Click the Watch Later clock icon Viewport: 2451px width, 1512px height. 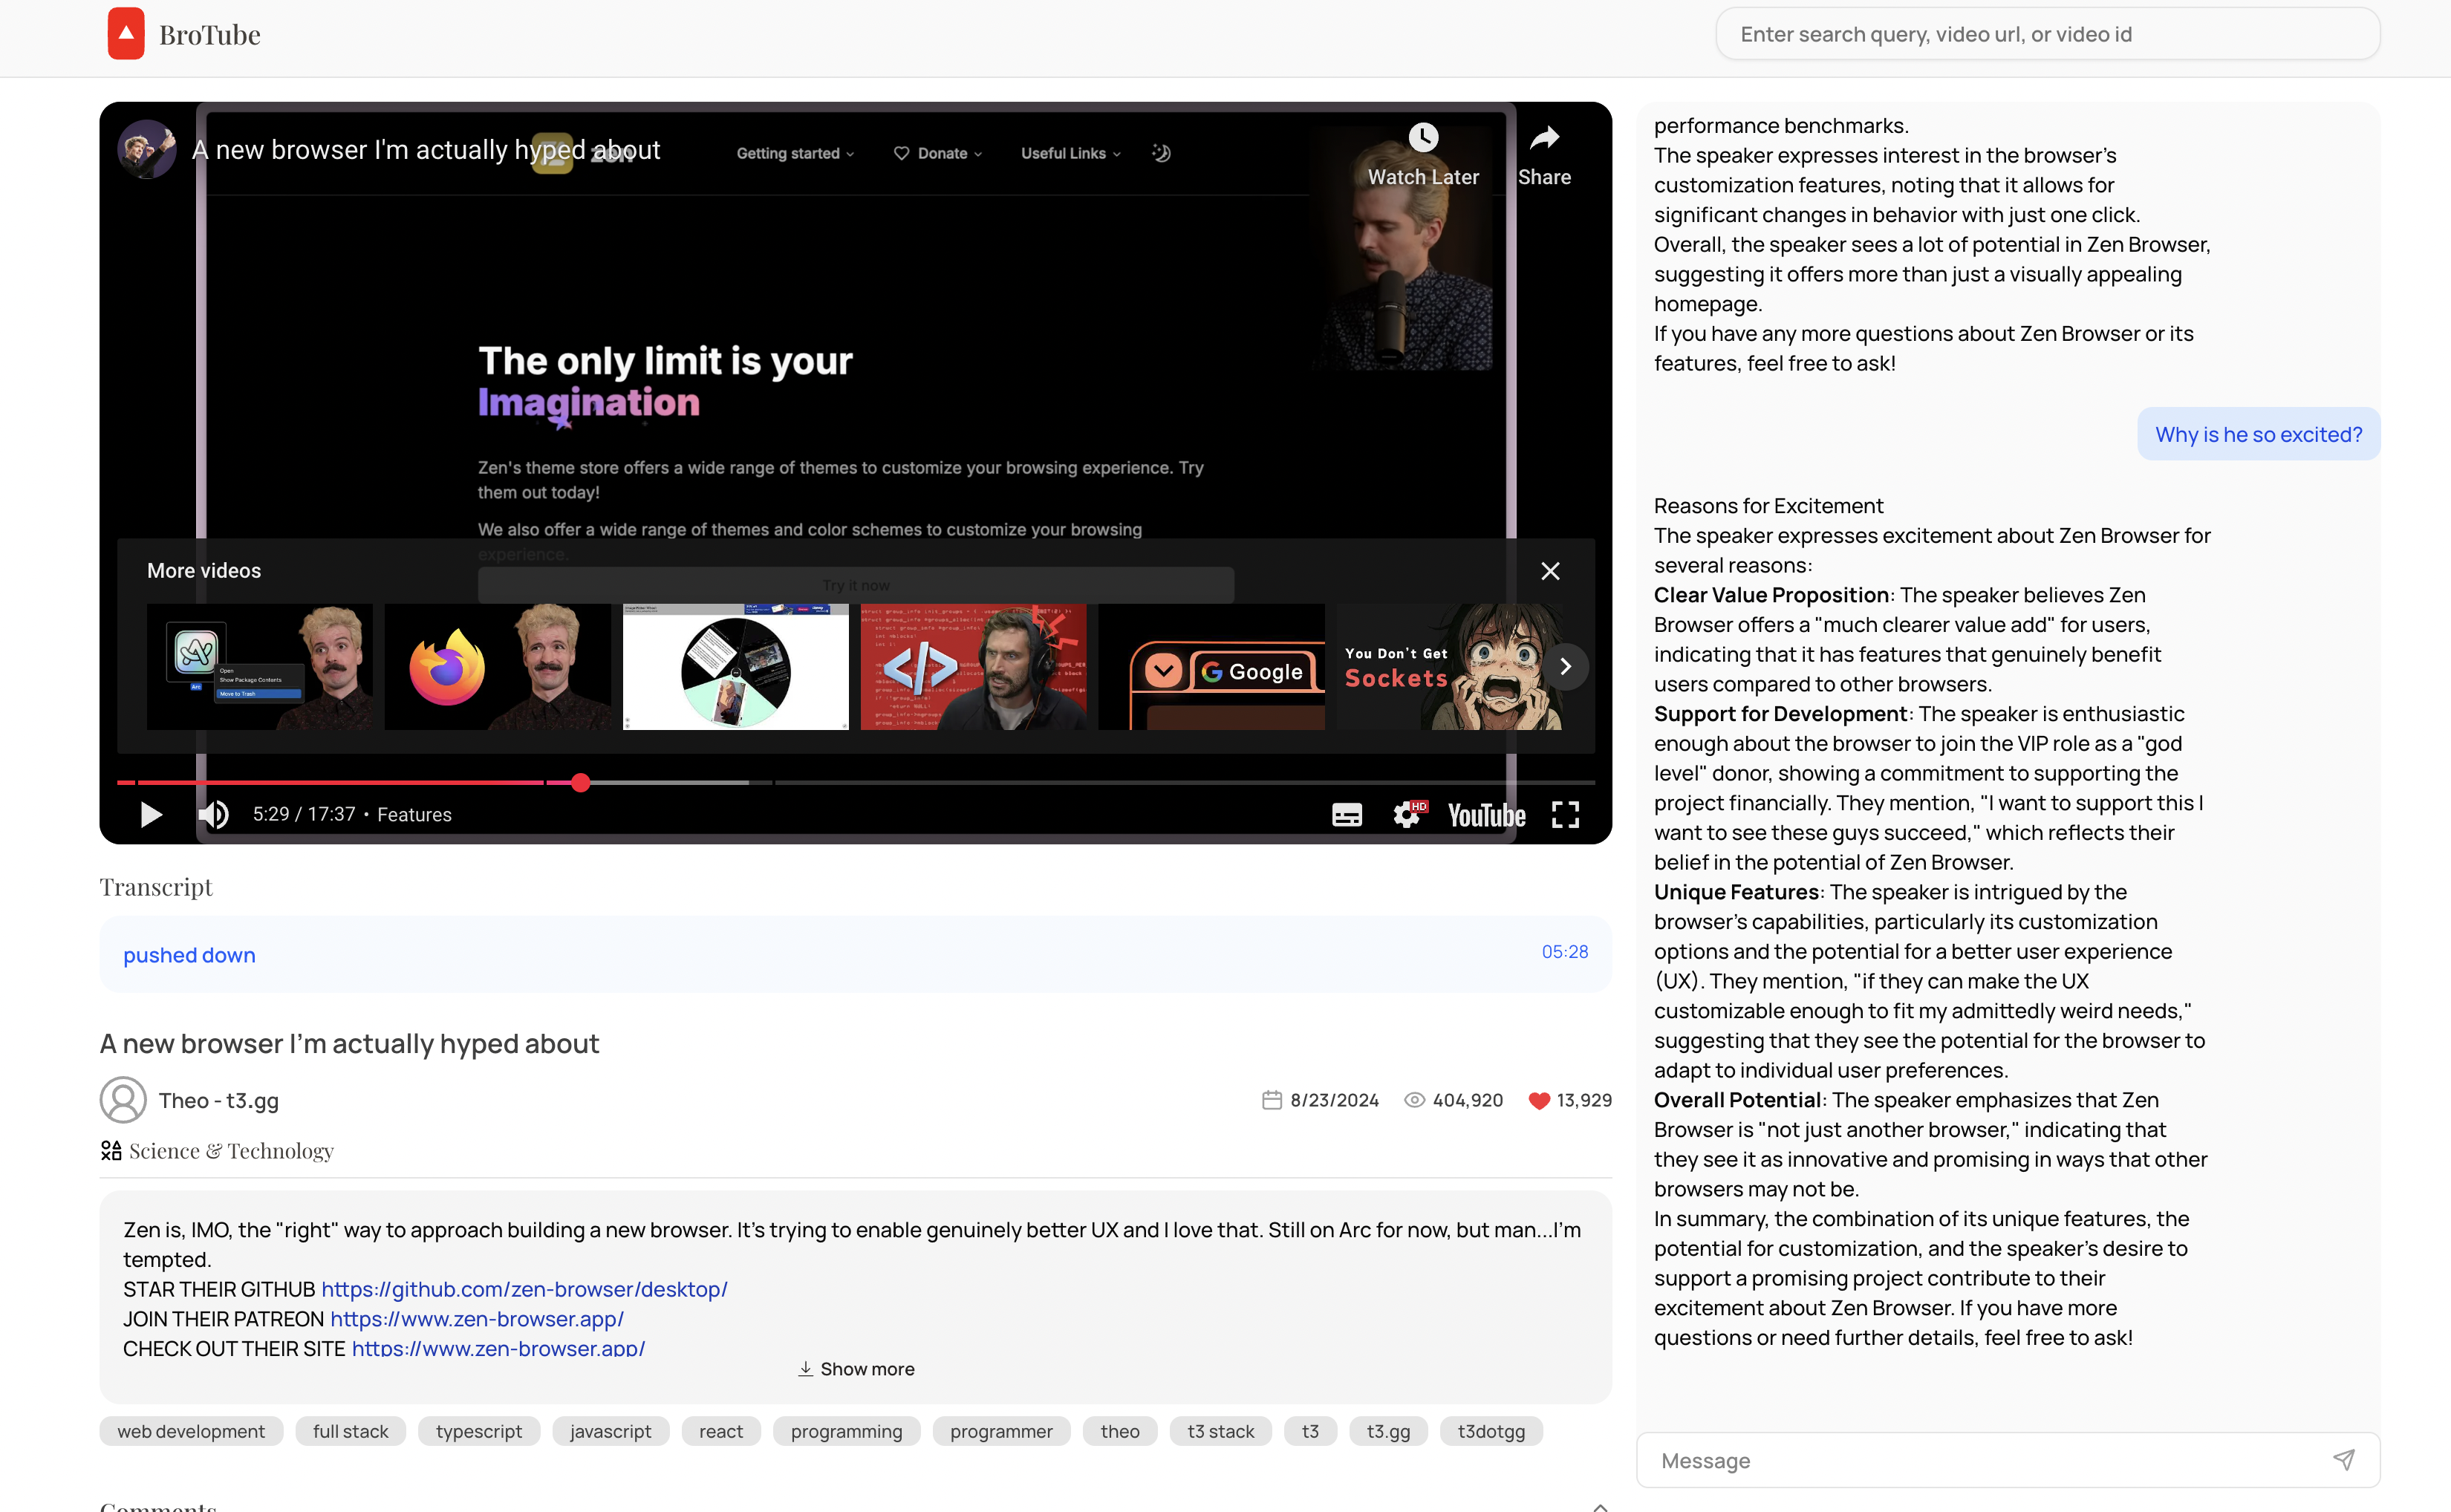click(1422, 138)
